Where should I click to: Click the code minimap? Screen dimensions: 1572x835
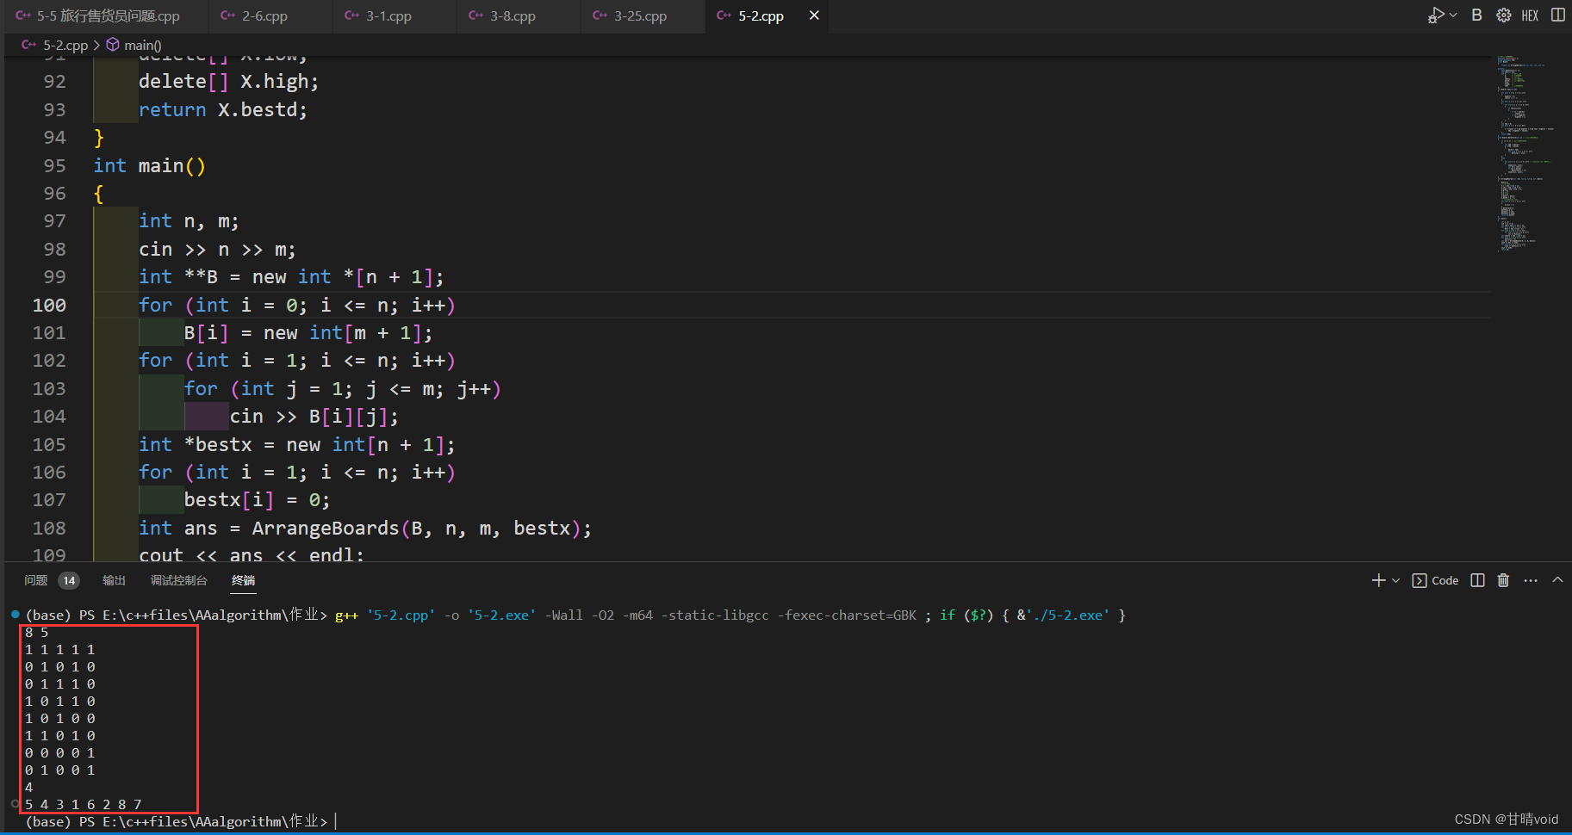(1526, 153)
